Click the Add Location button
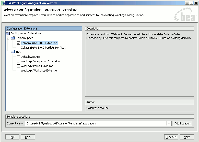 point(182,123)
